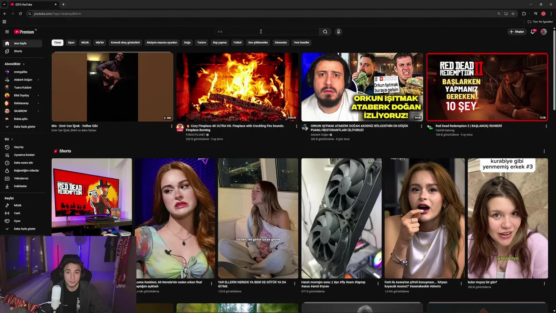Open options for bulur muyuz bir gün short
Image resolution: width=556 pixels, height=313 pixels.
(544, 283)
